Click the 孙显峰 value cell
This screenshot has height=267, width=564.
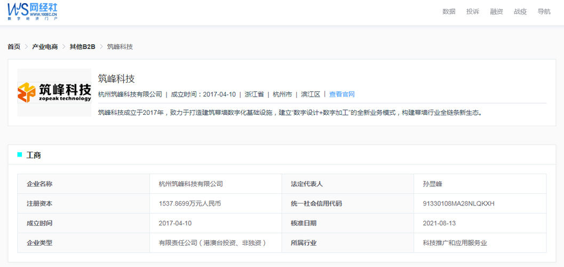point(480,184)
